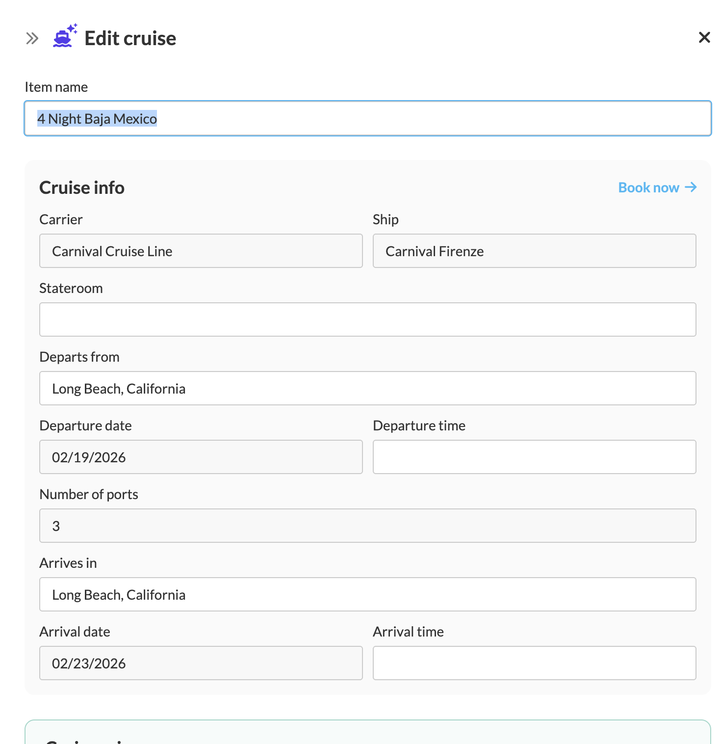Click the purple cruise ship icon

click(x=64, y=36)
